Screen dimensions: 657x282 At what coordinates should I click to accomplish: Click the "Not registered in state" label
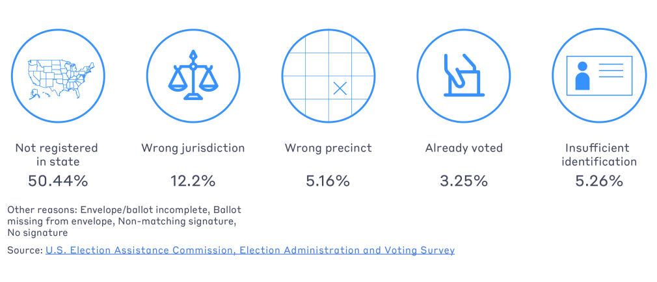click(x=57, y=155)
